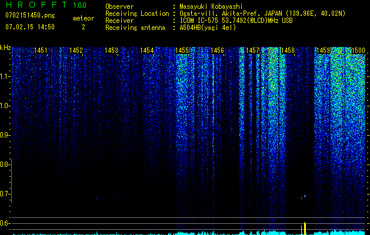Click the tall yellow signal-level spike
Screen dimensions: 370x235
coord(305,229)
